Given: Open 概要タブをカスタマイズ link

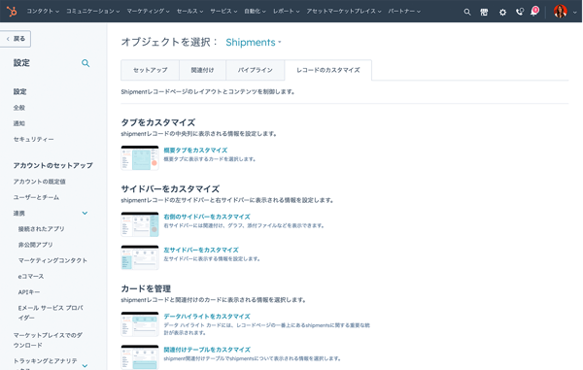Looking at the screenshot, I should pos(195,151).
